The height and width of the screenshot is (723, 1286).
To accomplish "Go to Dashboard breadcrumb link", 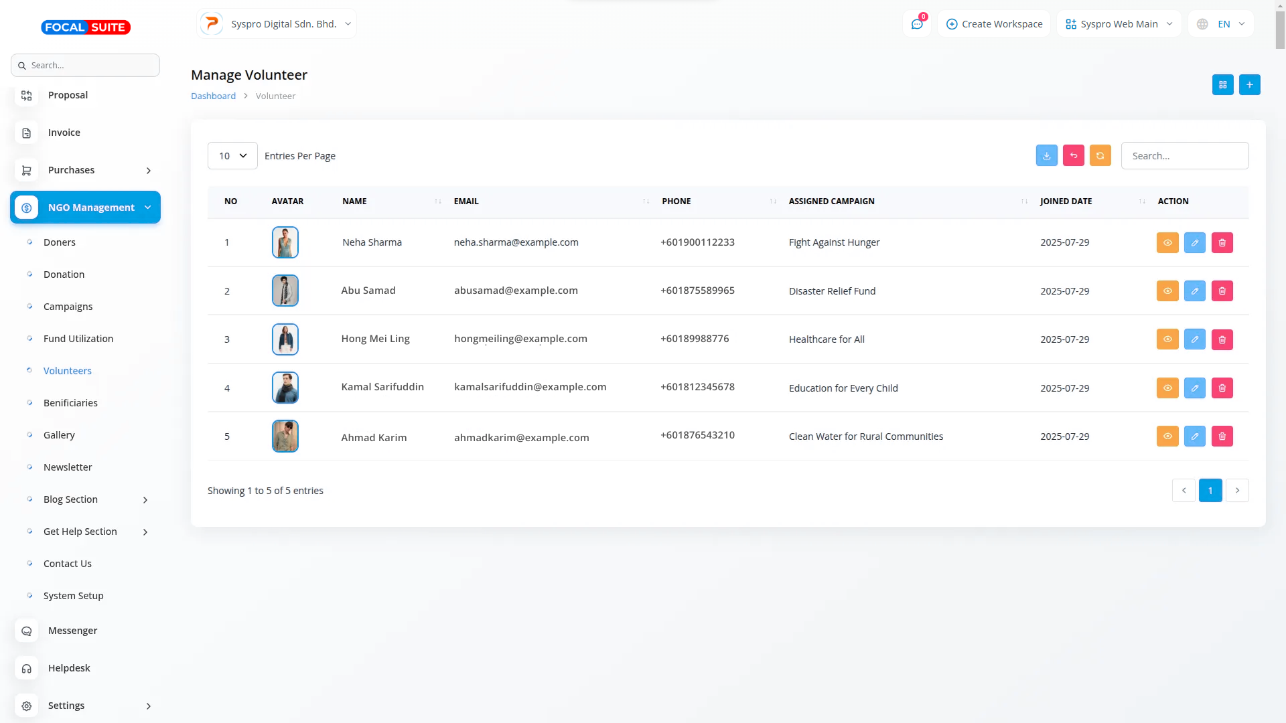I will 213,96.
